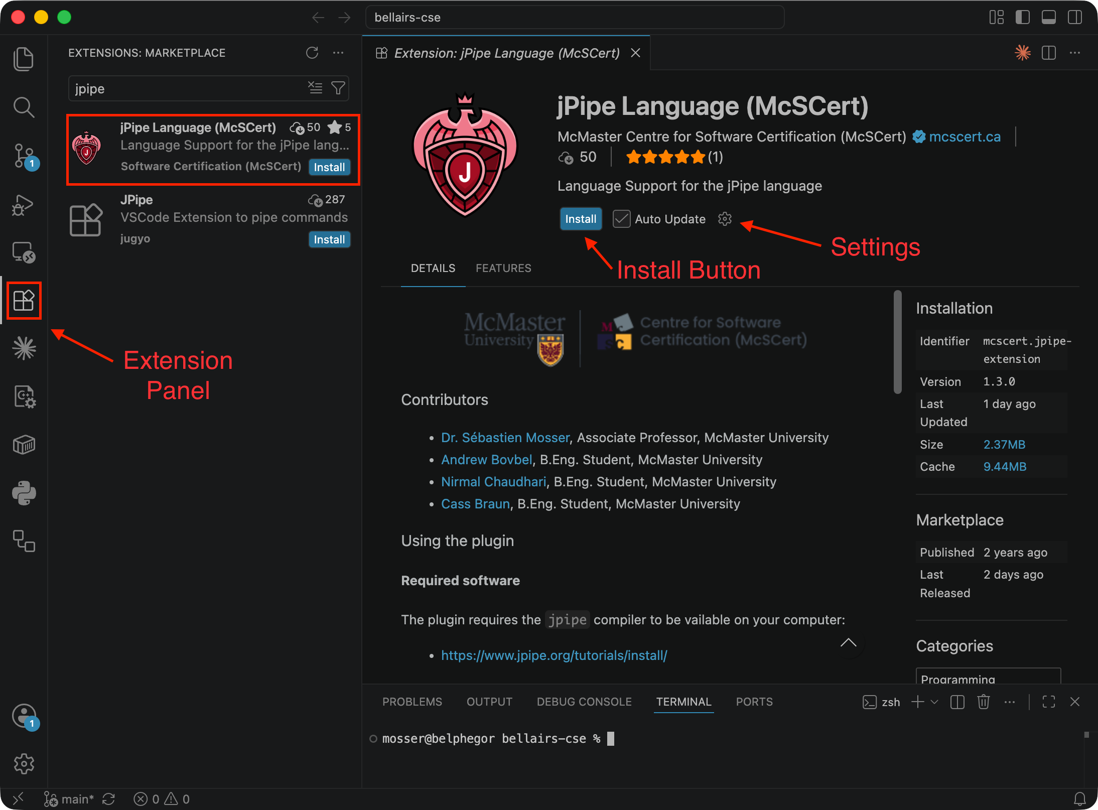Open editor More Actions menu
Viewport: 1098px width, 810px height.
pos(1075,53)
